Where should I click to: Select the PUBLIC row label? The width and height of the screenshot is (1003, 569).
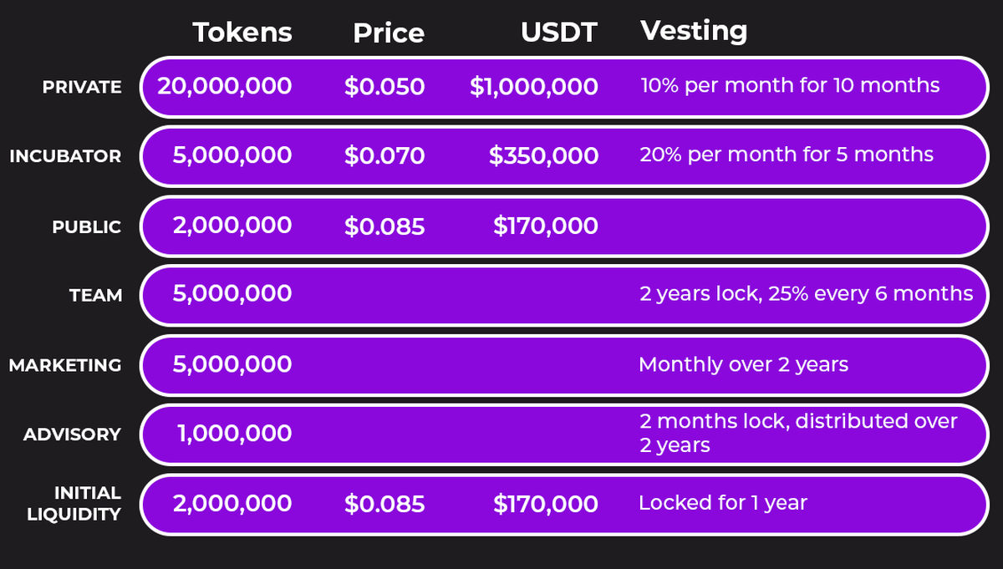point(86,227)
